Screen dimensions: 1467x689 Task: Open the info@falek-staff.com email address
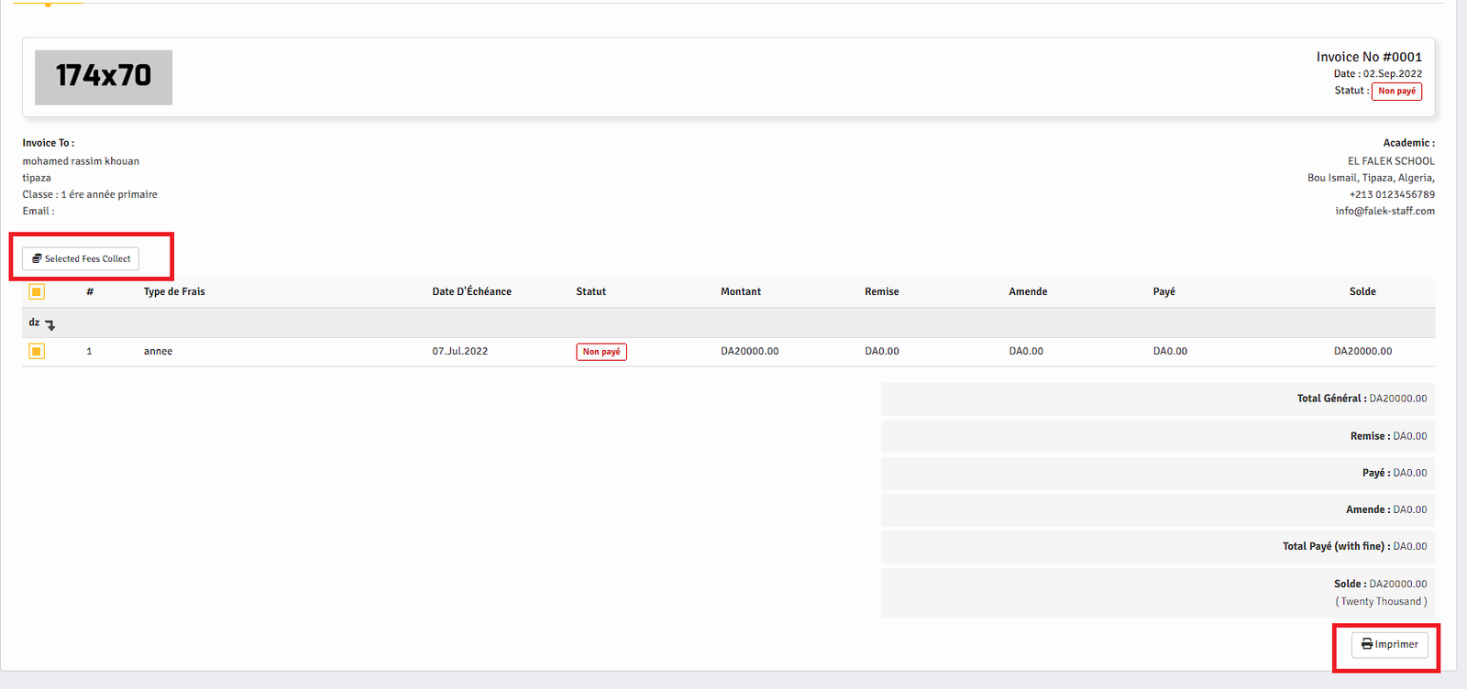click(1384, 211)
